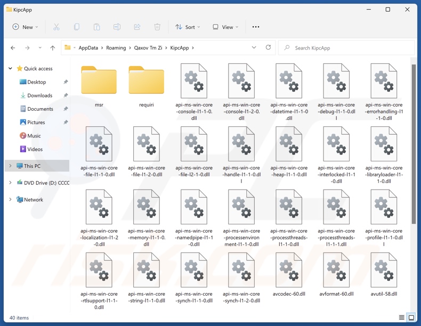421x326 pixels.
Task: Open the Sort options dropdown
Action: pyautogui.click(x=188, y=27)
